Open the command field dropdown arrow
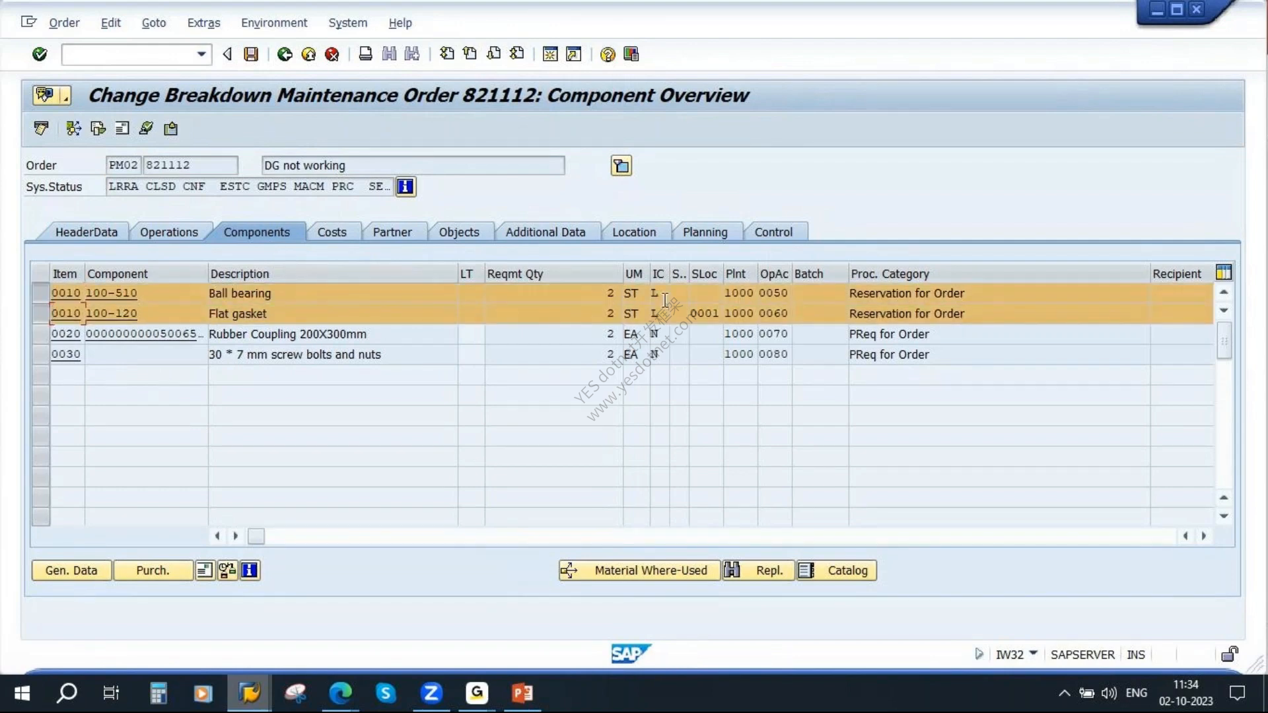 (x=201, y=54)
